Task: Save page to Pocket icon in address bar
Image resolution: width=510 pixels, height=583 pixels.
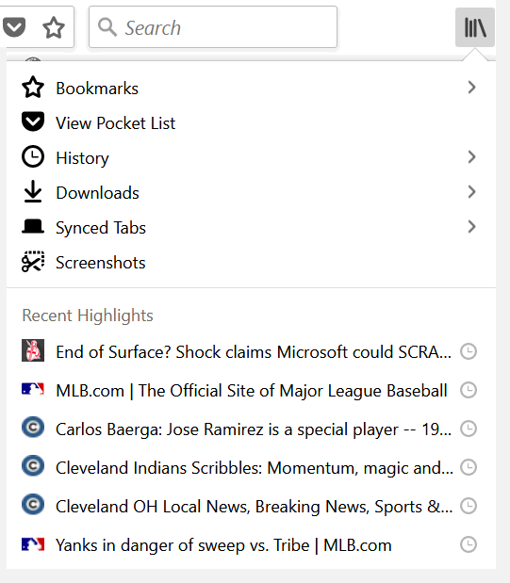Action: [x=14, y=27]
